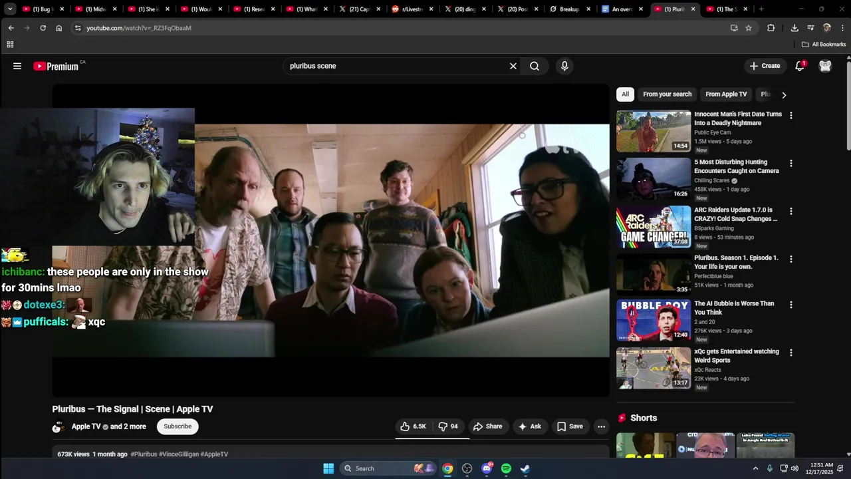Screen dimensions: 851x479
Task: Select the From Apple TV chip
Action: tap(726, 94)
